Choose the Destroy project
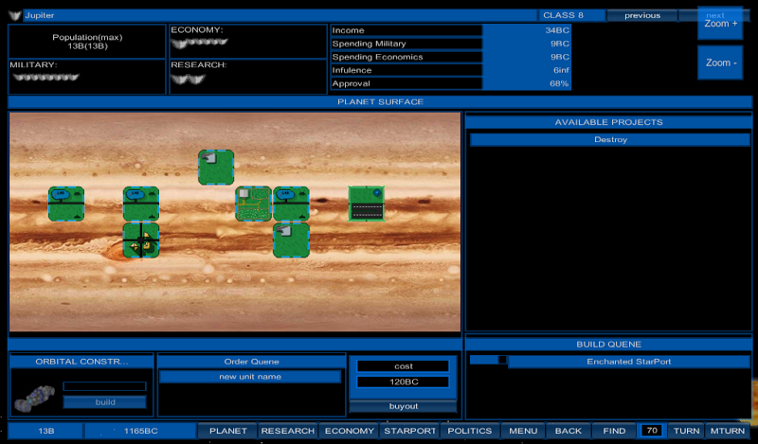 610,139
